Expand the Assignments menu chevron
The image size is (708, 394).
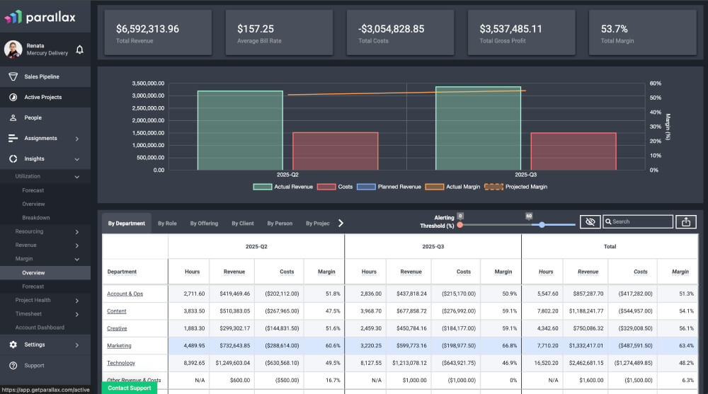76,139
